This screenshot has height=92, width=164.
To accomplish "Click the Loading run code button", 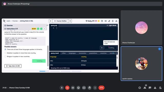I will (x=110, y=48).
